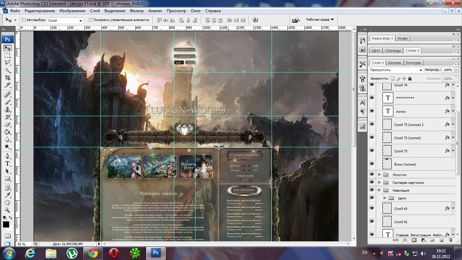The height and width of the screenshot is (260, 462).
Task: Hide the Логотип group
Action: [372, 175]
